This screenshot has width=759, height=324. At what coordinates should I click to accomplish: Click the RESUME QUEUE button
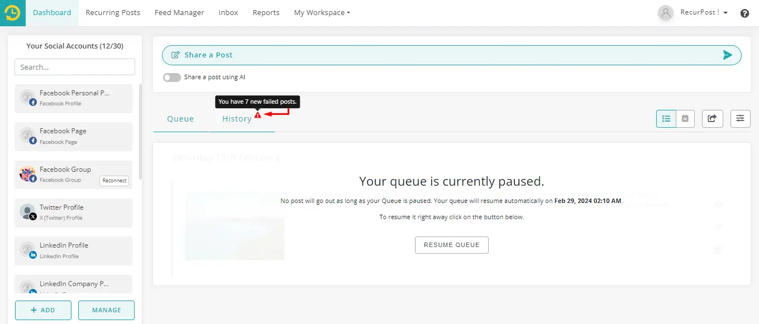coord(451,245)
